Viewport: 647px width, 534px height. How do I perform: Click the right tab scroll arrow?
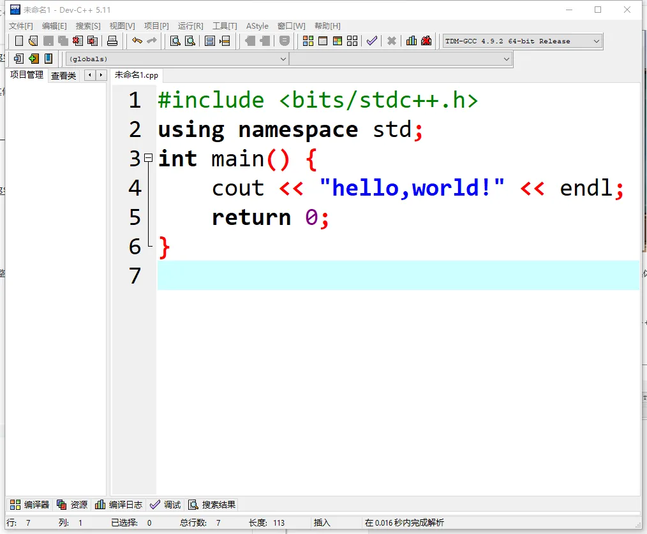click(x=101, y=75)
